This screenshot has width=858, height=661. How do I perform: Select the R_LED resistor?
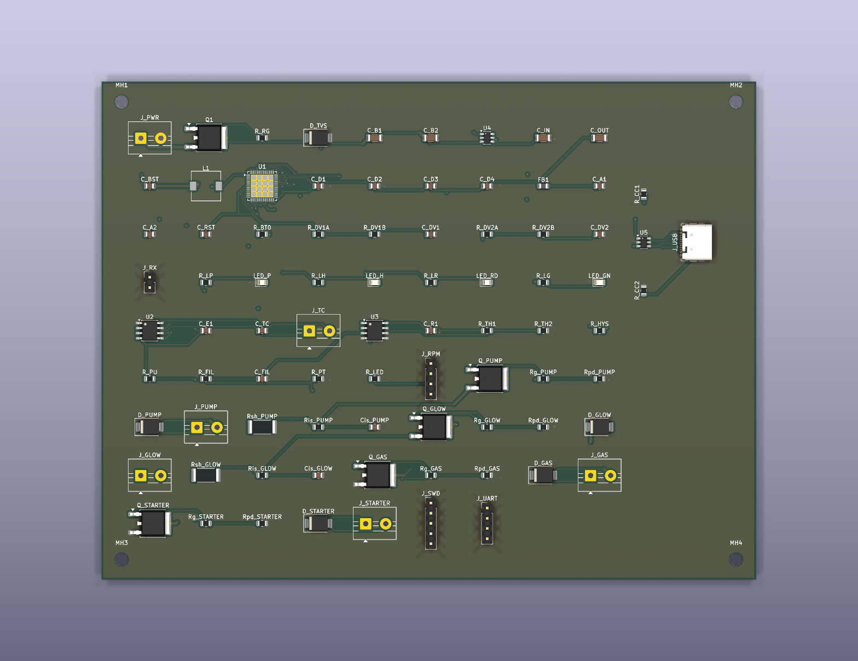374,379
